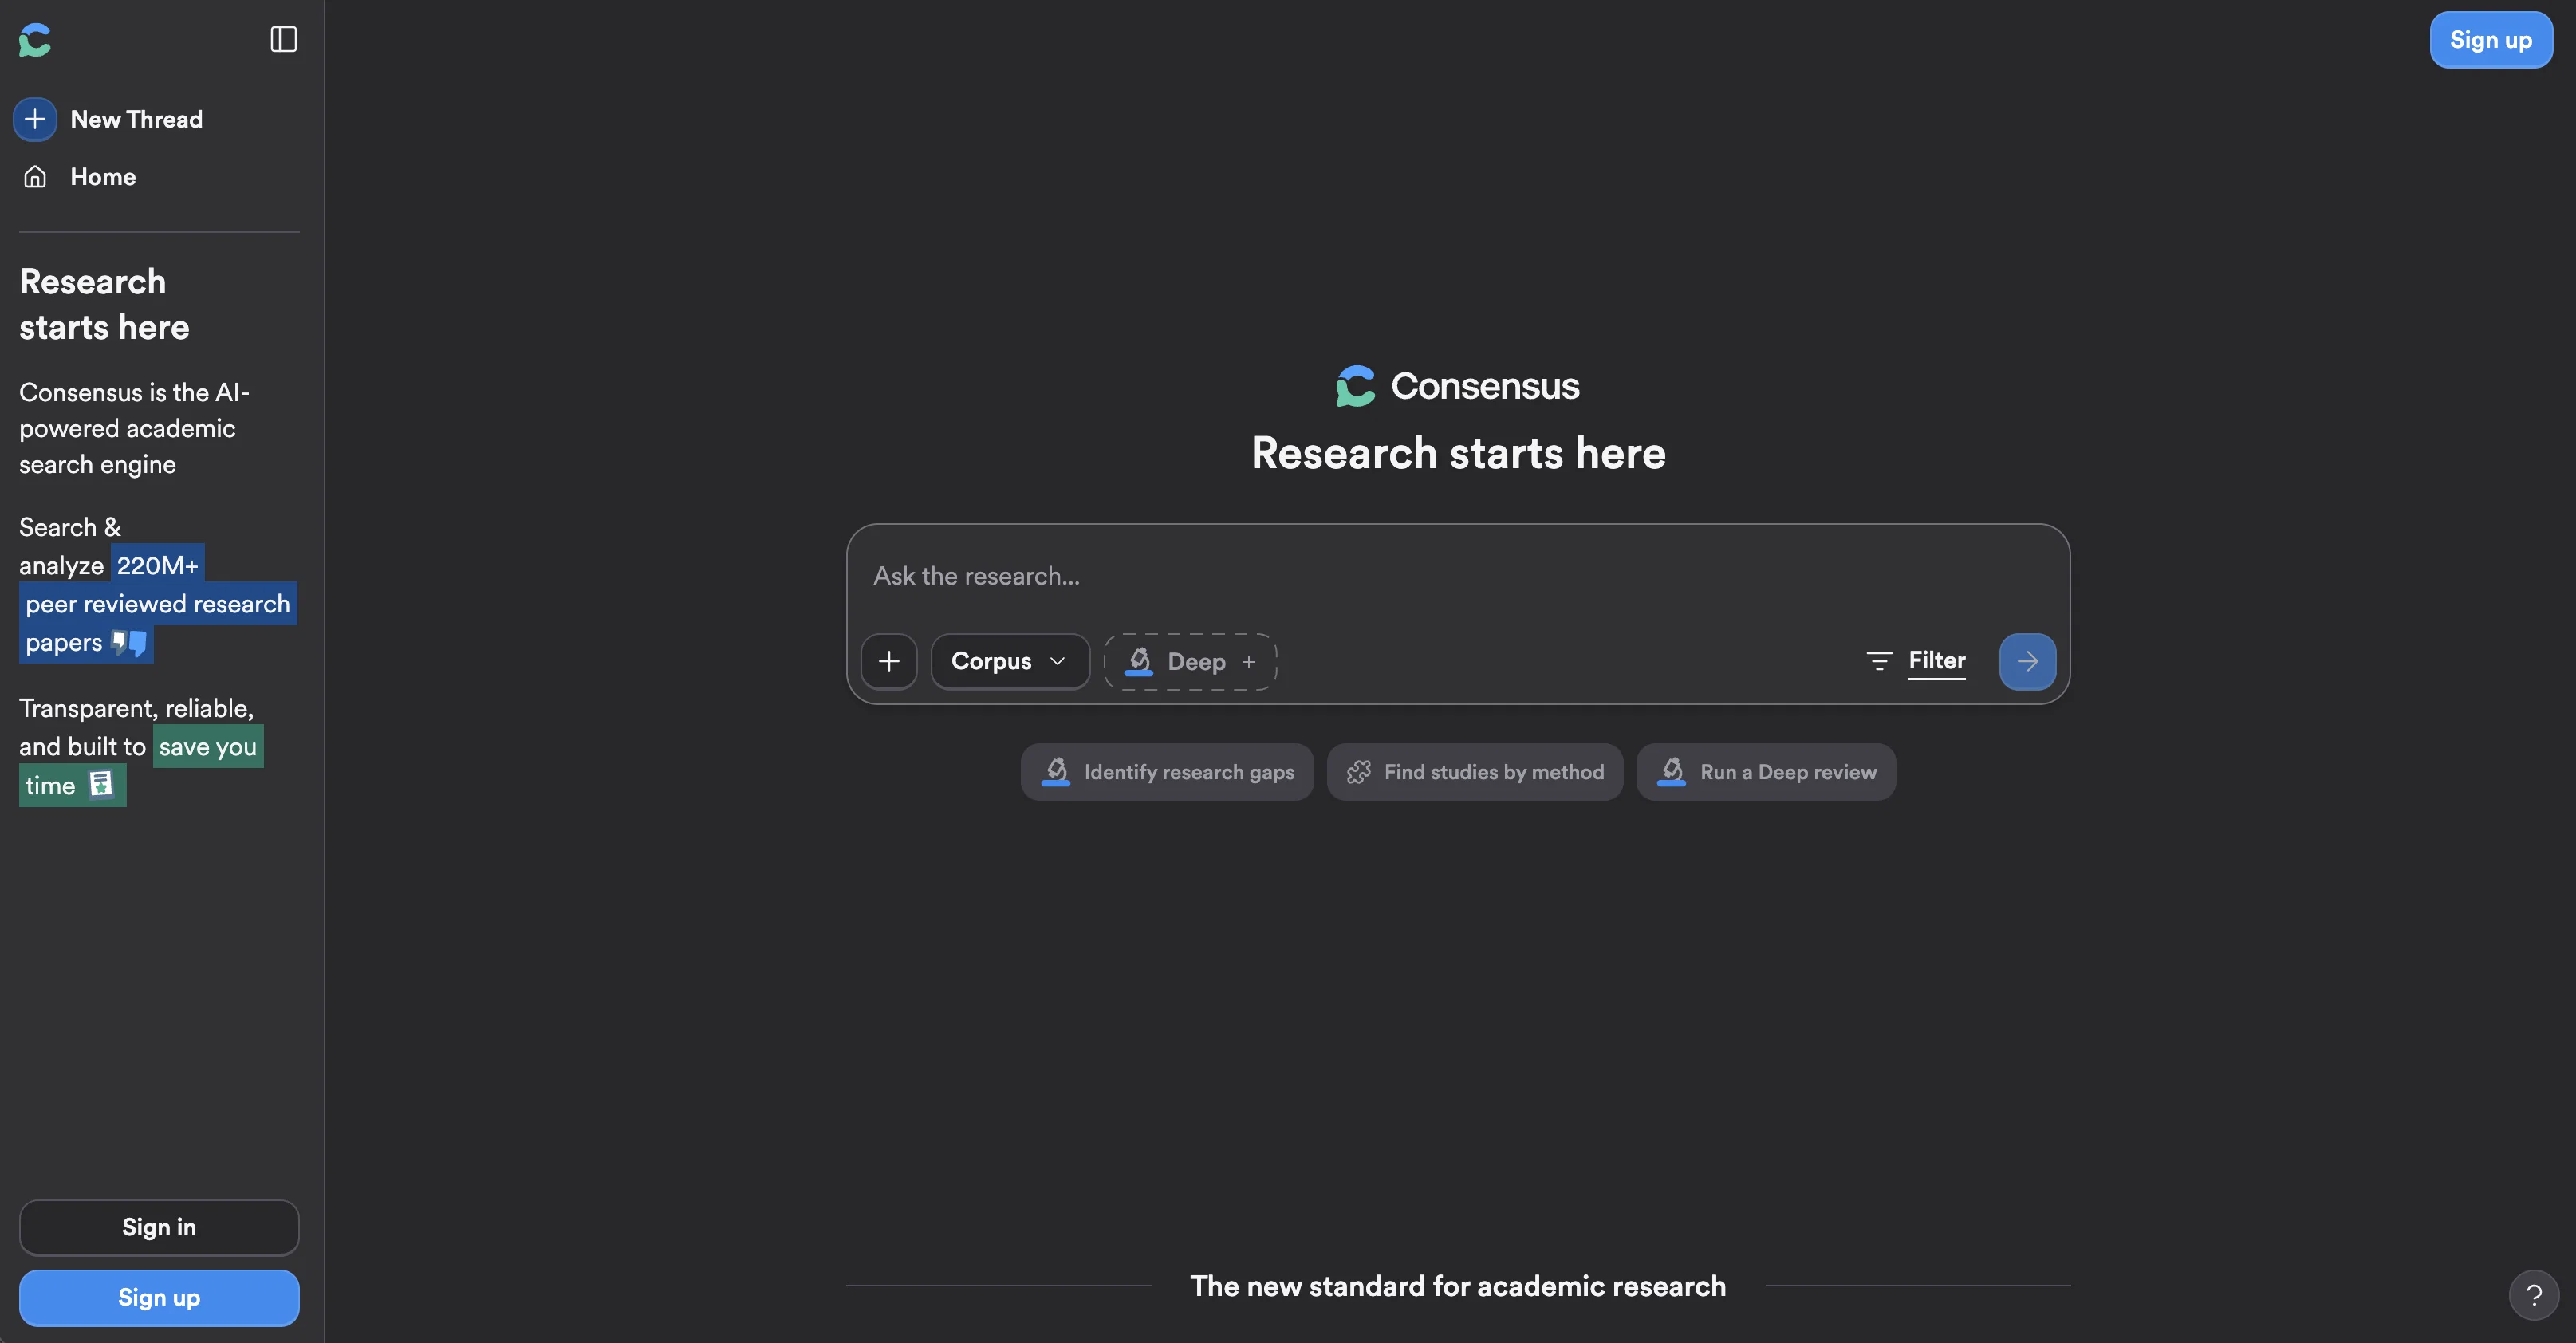
Task: Click the Filter lines icon
Action: [1879, 661]
